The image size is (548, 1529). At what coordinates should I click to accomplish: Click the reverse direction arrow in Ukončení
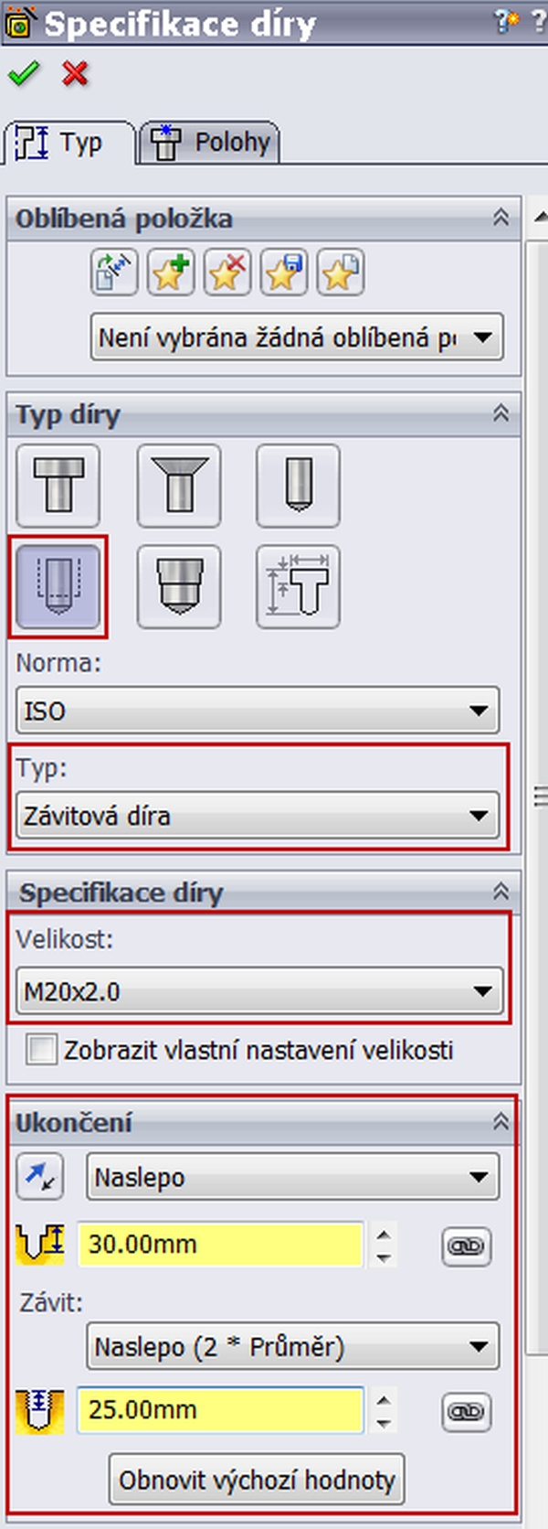40,1177
